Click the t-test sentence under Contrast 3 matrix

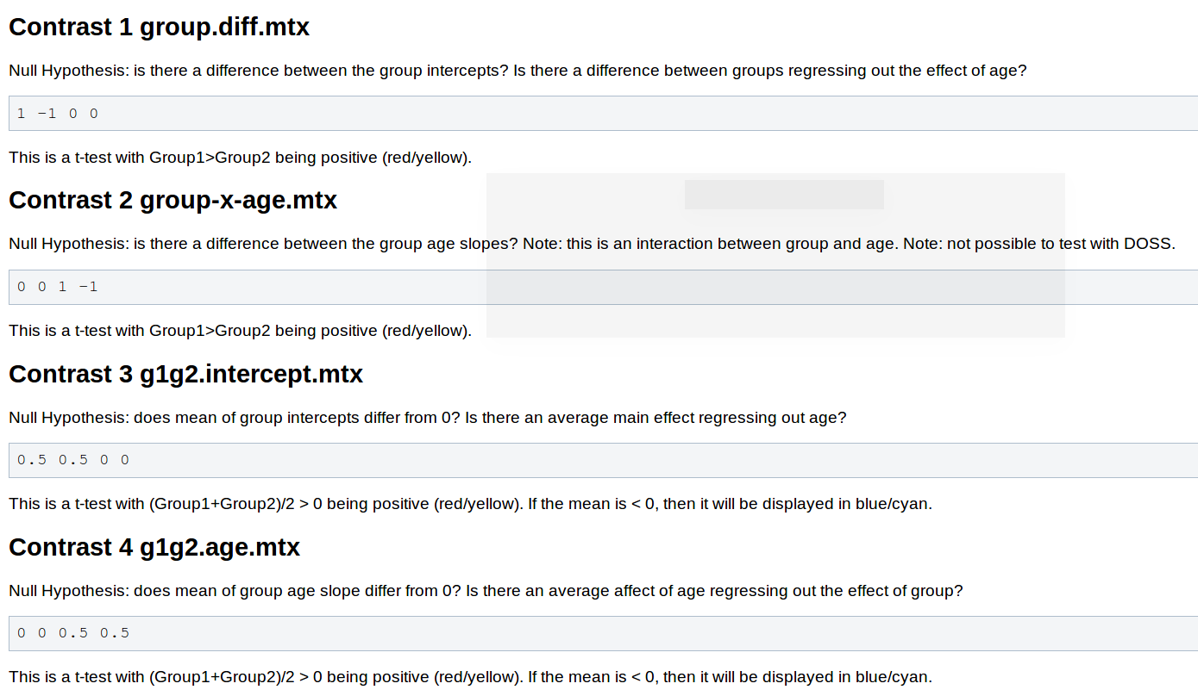click(470, 504)
